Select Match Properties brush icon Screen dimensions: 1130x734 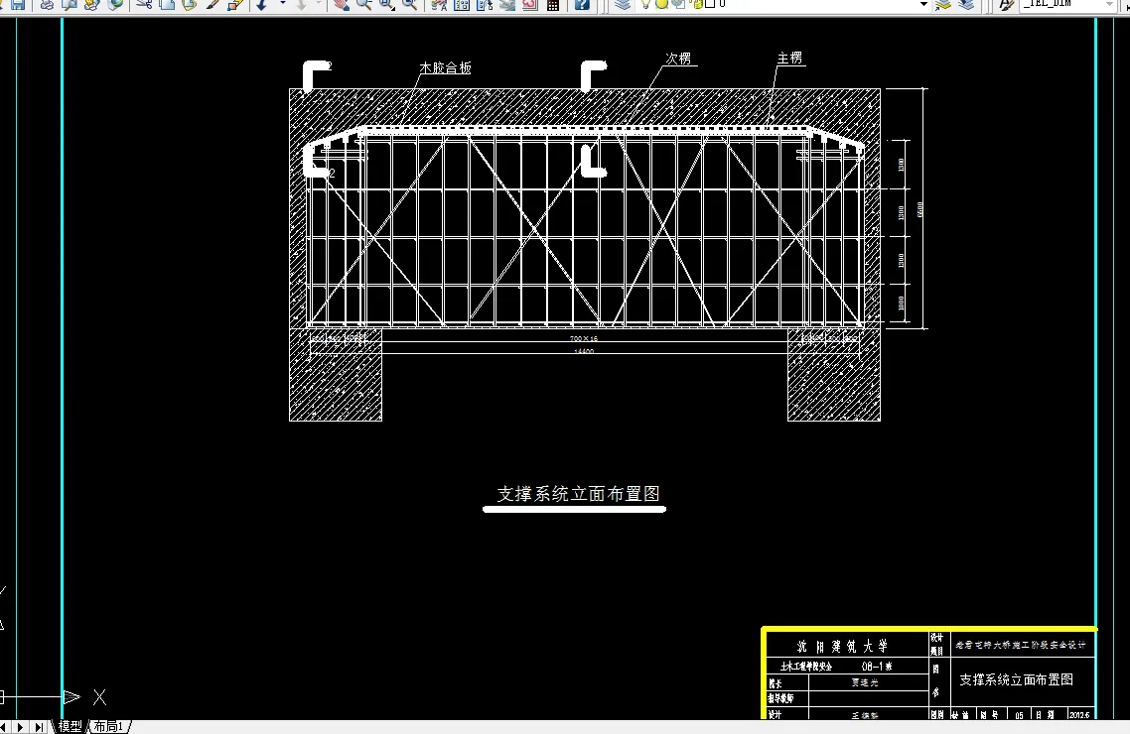[212, 4]
